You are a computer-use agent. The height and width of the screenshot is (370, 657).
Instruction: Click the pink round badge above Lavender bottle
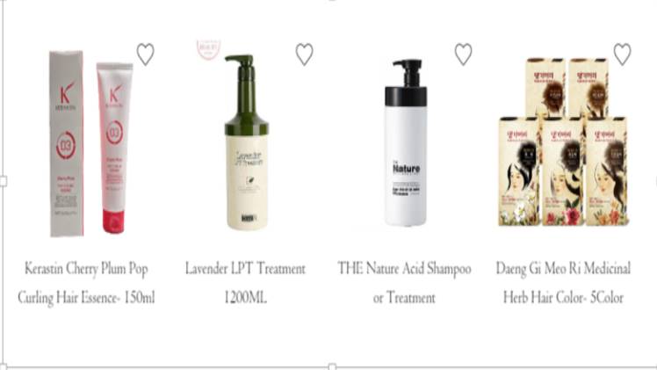[208, 49]
